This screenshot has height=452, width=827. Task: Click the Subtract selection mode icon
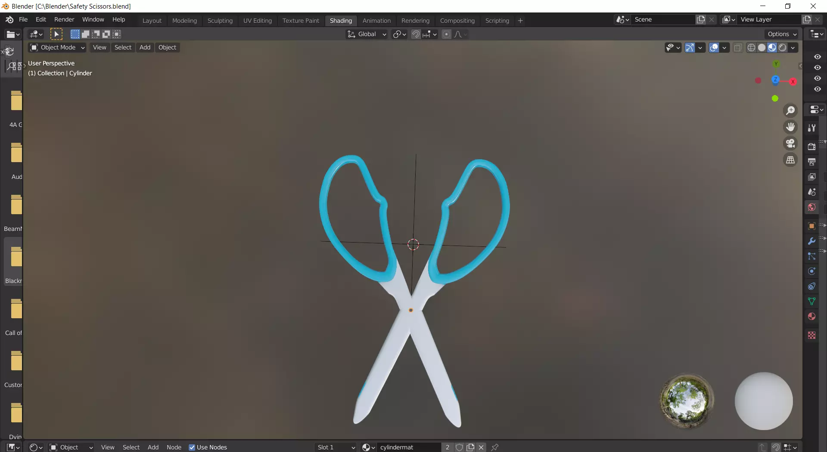coord(96,34)
